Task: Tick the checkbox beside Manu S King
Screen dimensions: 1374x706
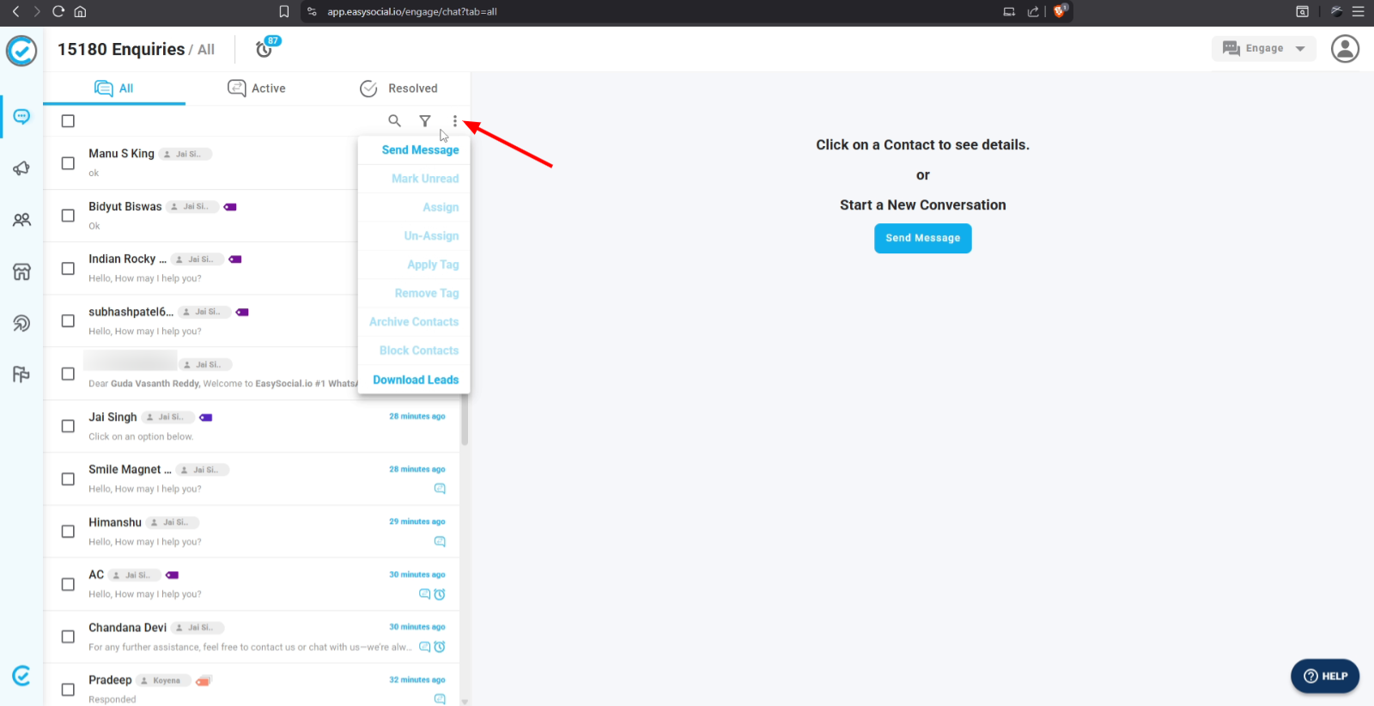Action: click(68, 163)
